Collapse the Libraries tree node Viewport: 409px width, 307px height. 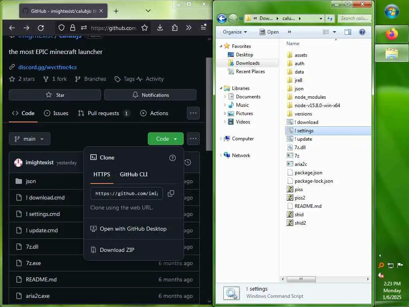(221, 88)
